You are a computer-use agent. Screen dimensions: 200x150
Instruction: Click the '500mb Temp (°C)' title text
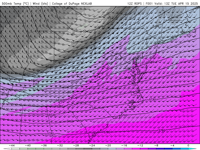coord(15,3)
